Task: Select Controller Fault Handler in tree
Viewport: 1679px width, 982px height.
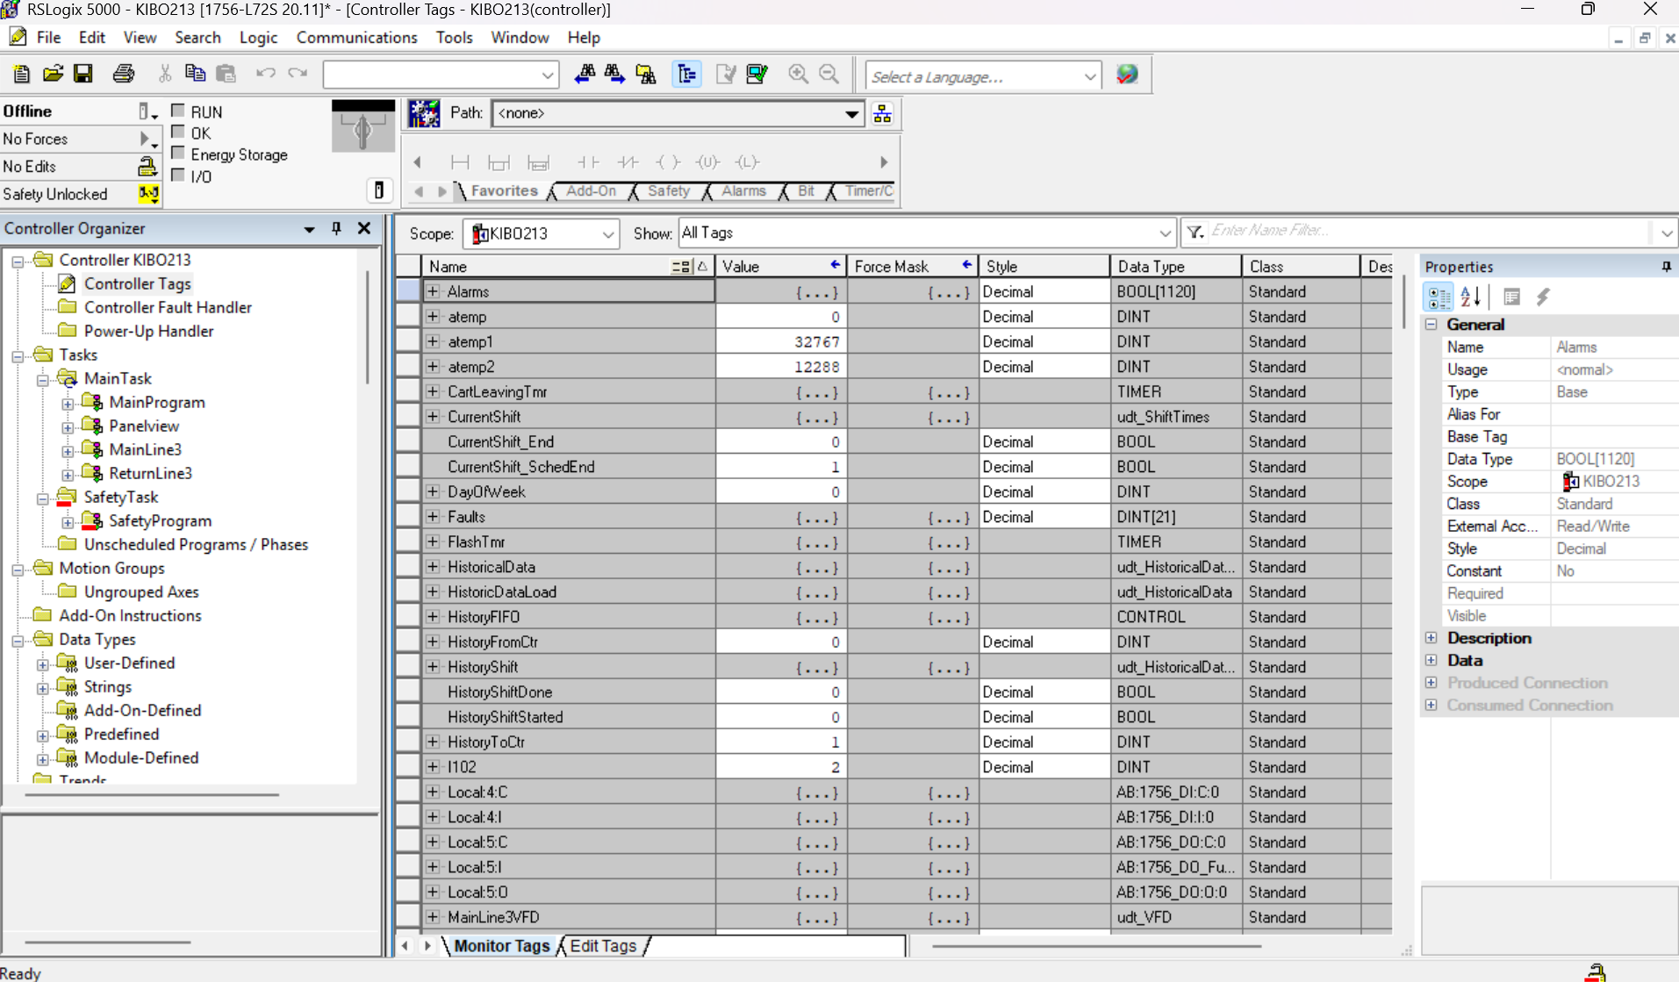Action: pyautogui.click(x=168, y=307)
